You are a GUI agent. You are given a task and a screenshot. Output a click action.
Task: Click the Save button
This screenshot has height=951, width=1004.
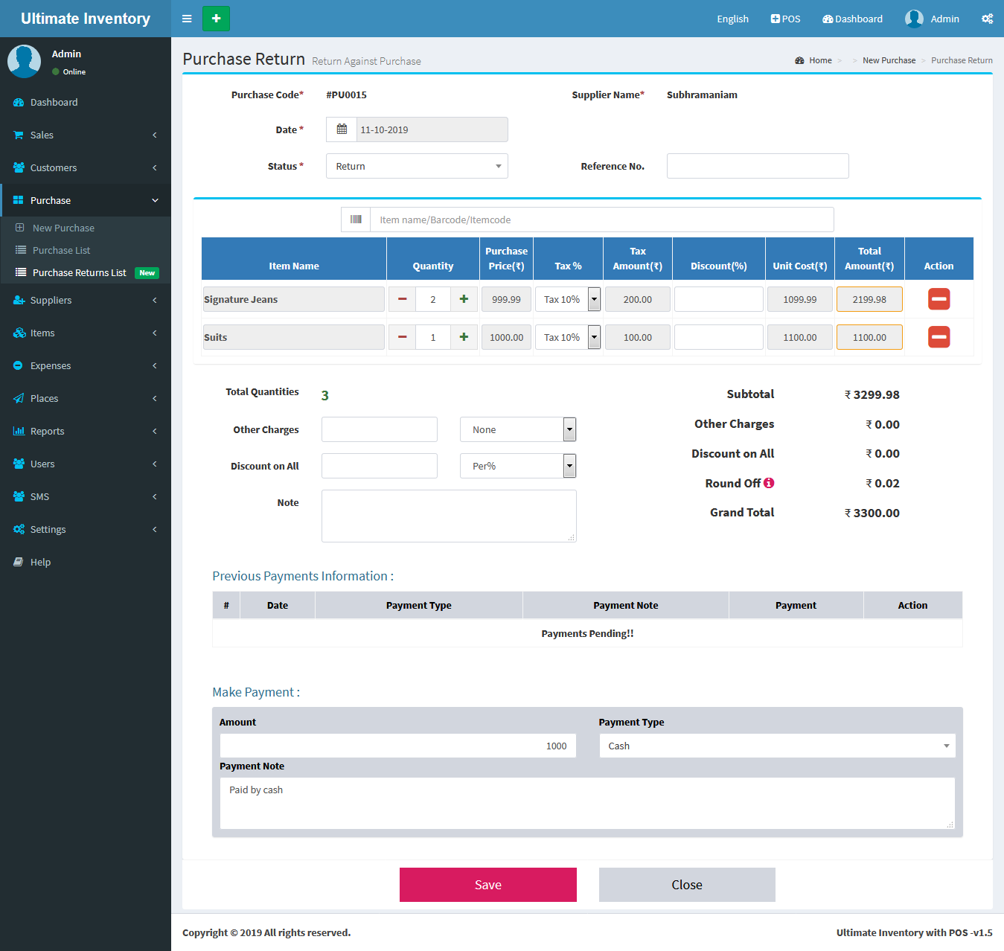[487, 885]
